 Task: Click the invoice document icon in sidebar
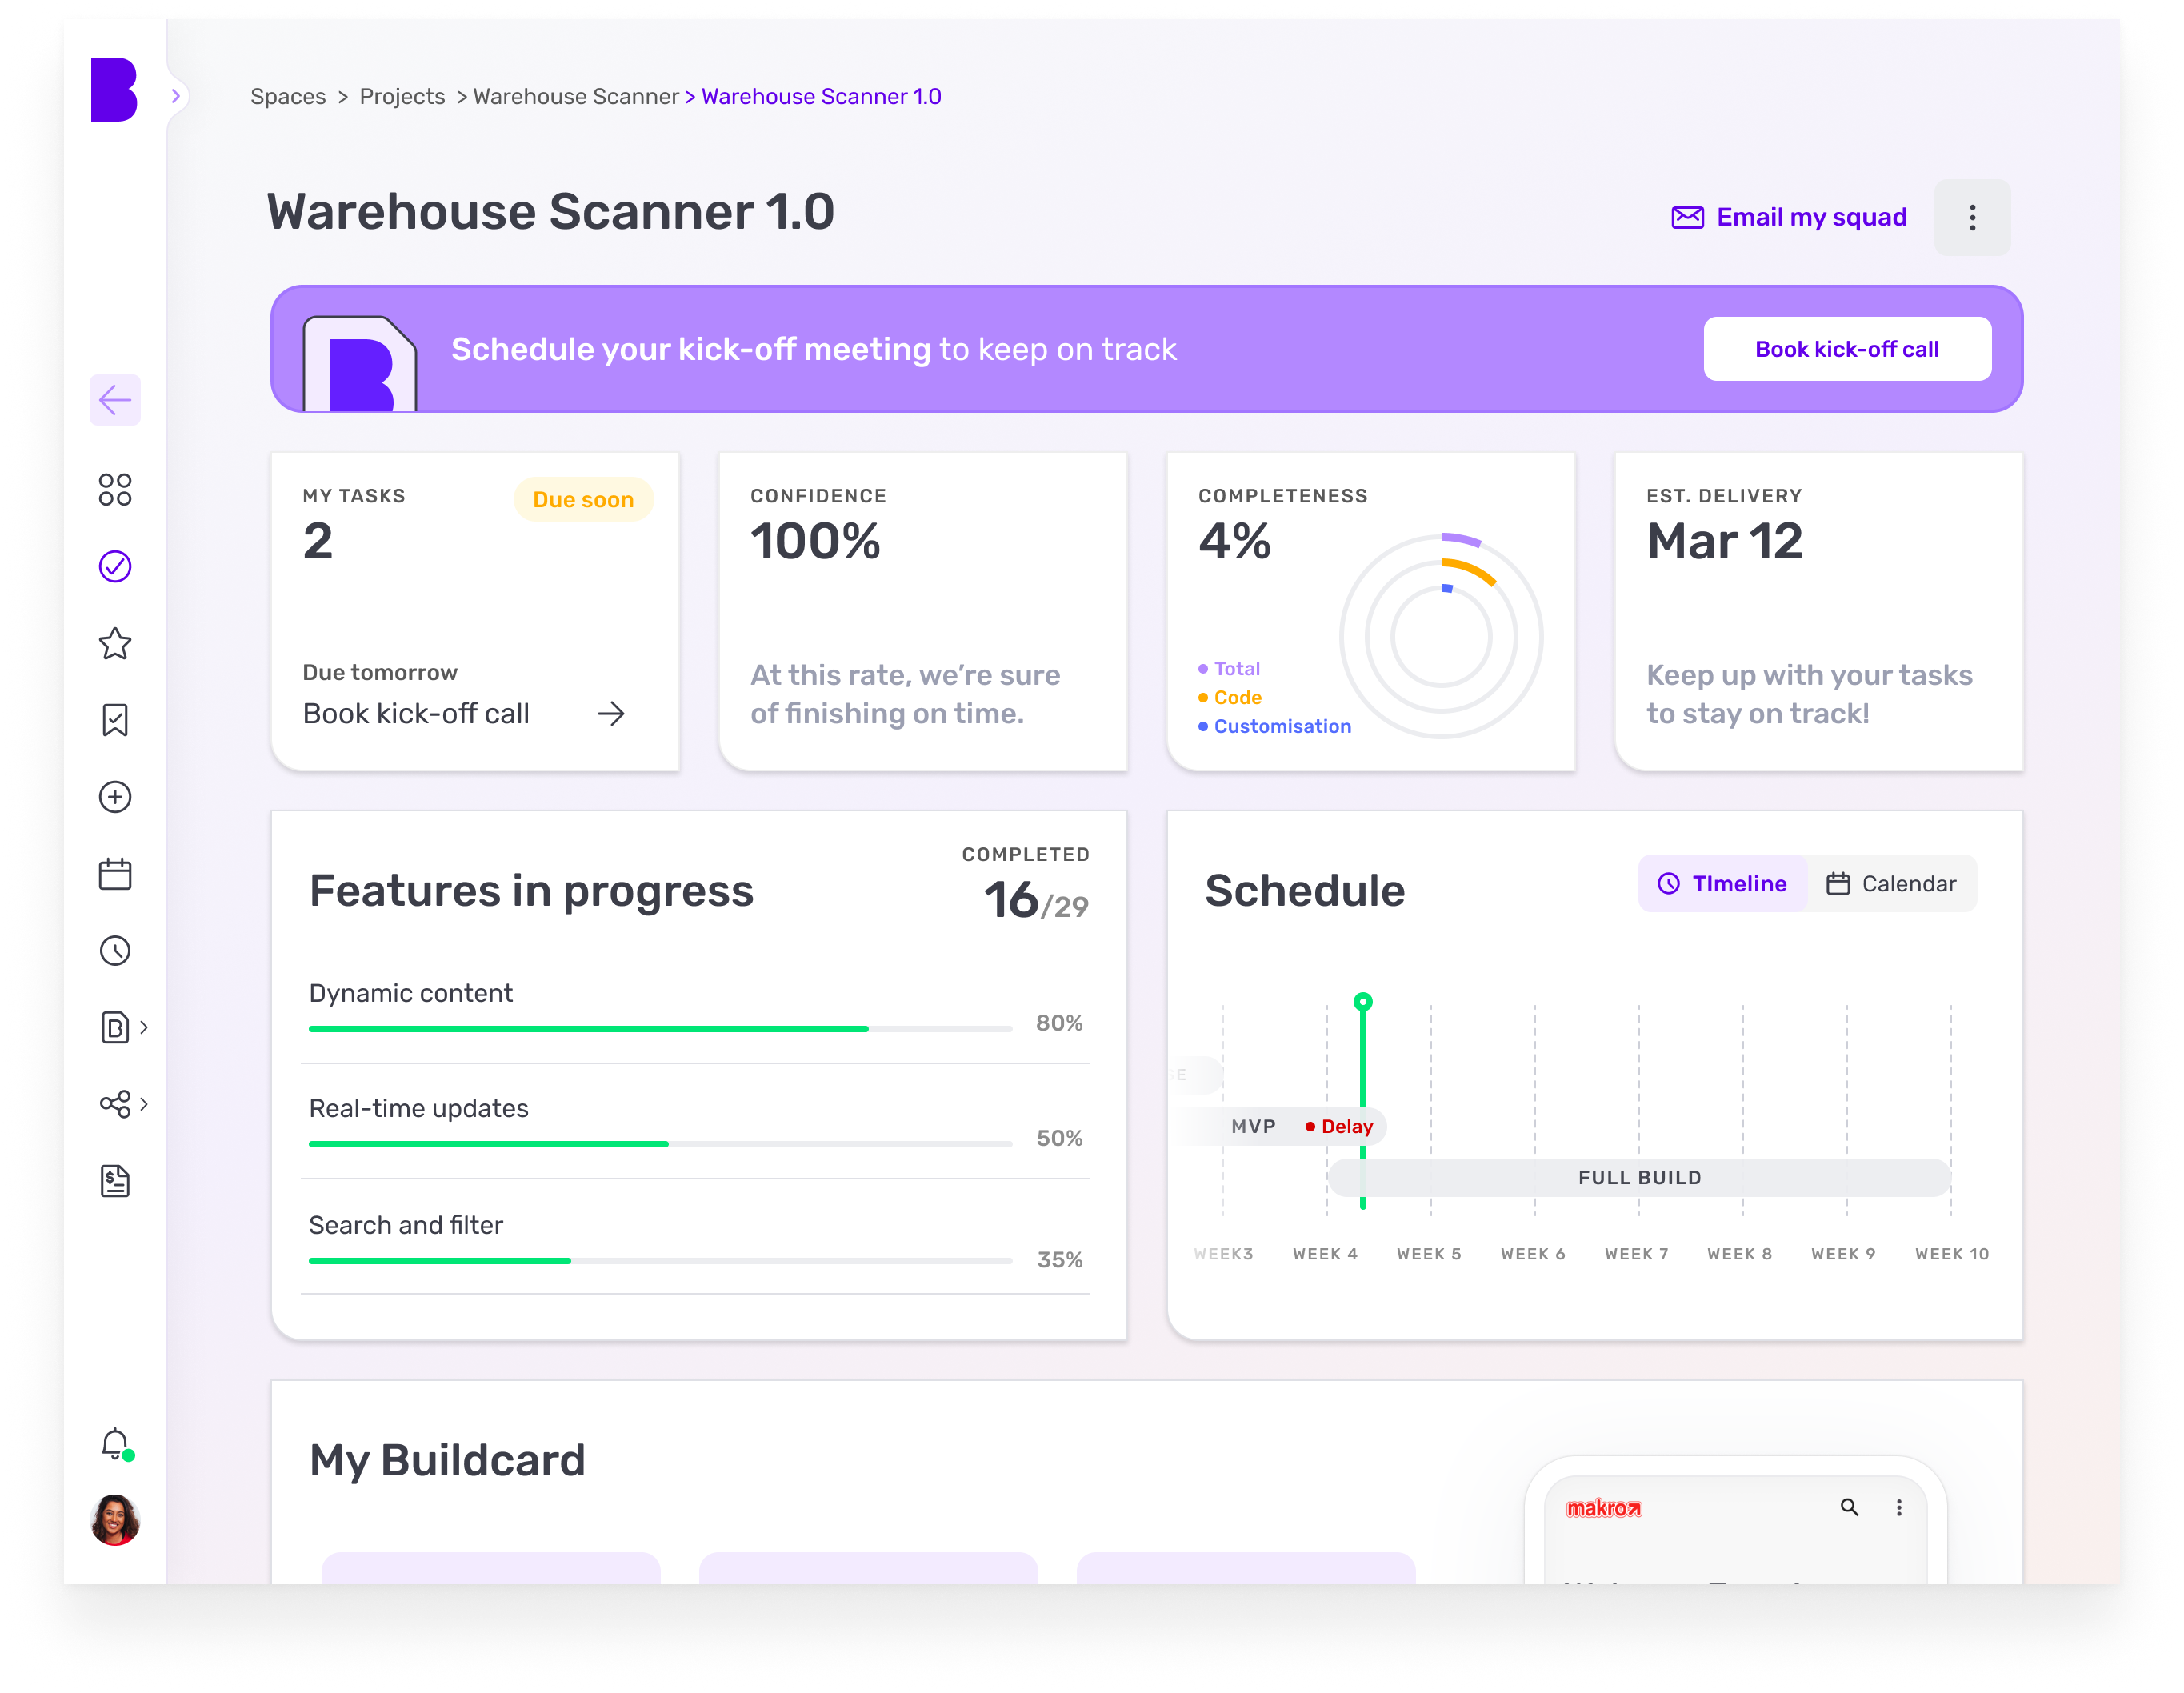coord(115,1181)
